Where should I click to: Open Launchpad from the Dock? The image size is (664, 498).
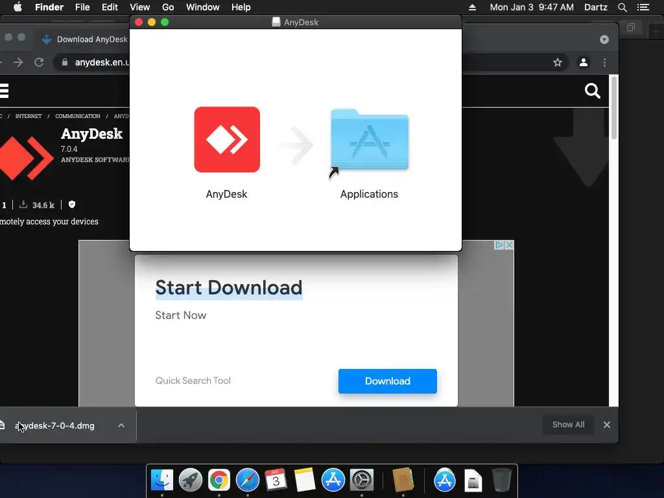[191, 480]
